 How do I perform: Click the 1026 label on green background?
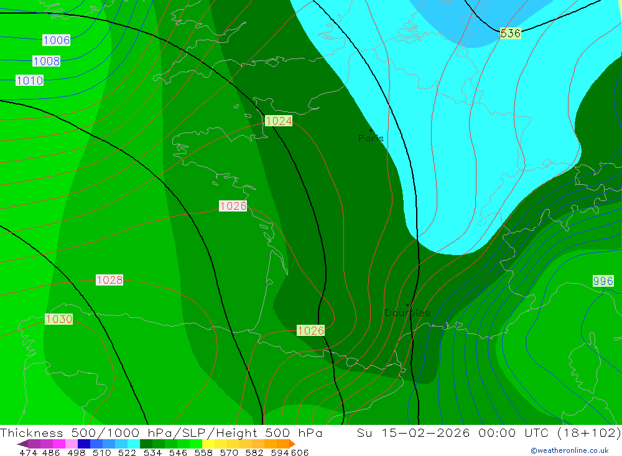[x=310, y=330]
